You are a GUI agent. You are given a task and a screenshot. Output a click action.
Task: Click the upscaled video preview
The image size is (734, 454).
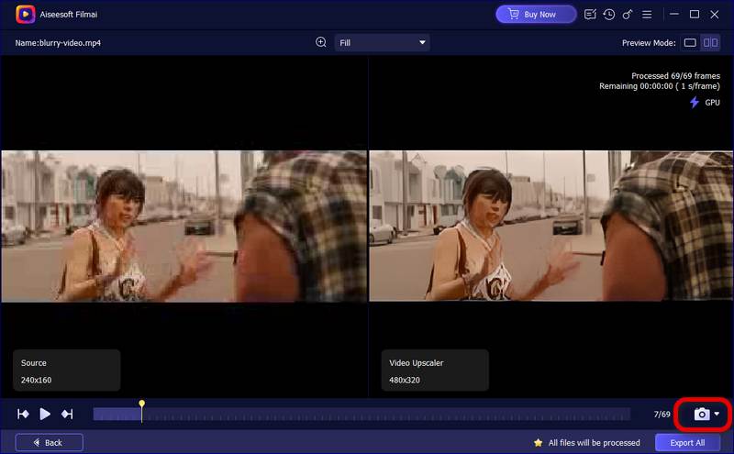tap(551, 226)
